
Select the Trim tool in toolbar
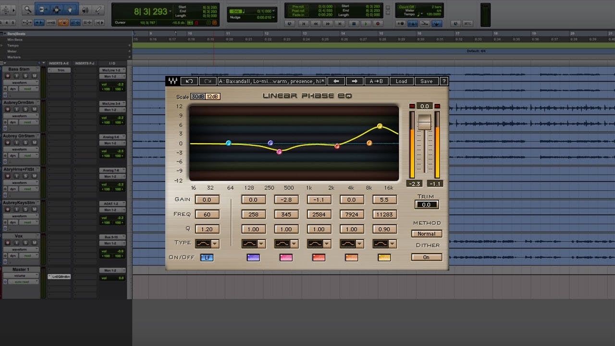click(x=42, y=9)
